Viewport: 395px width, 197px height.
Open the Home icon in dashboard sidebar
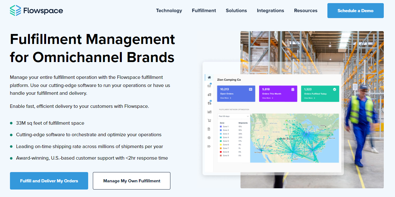click(209, 77)
